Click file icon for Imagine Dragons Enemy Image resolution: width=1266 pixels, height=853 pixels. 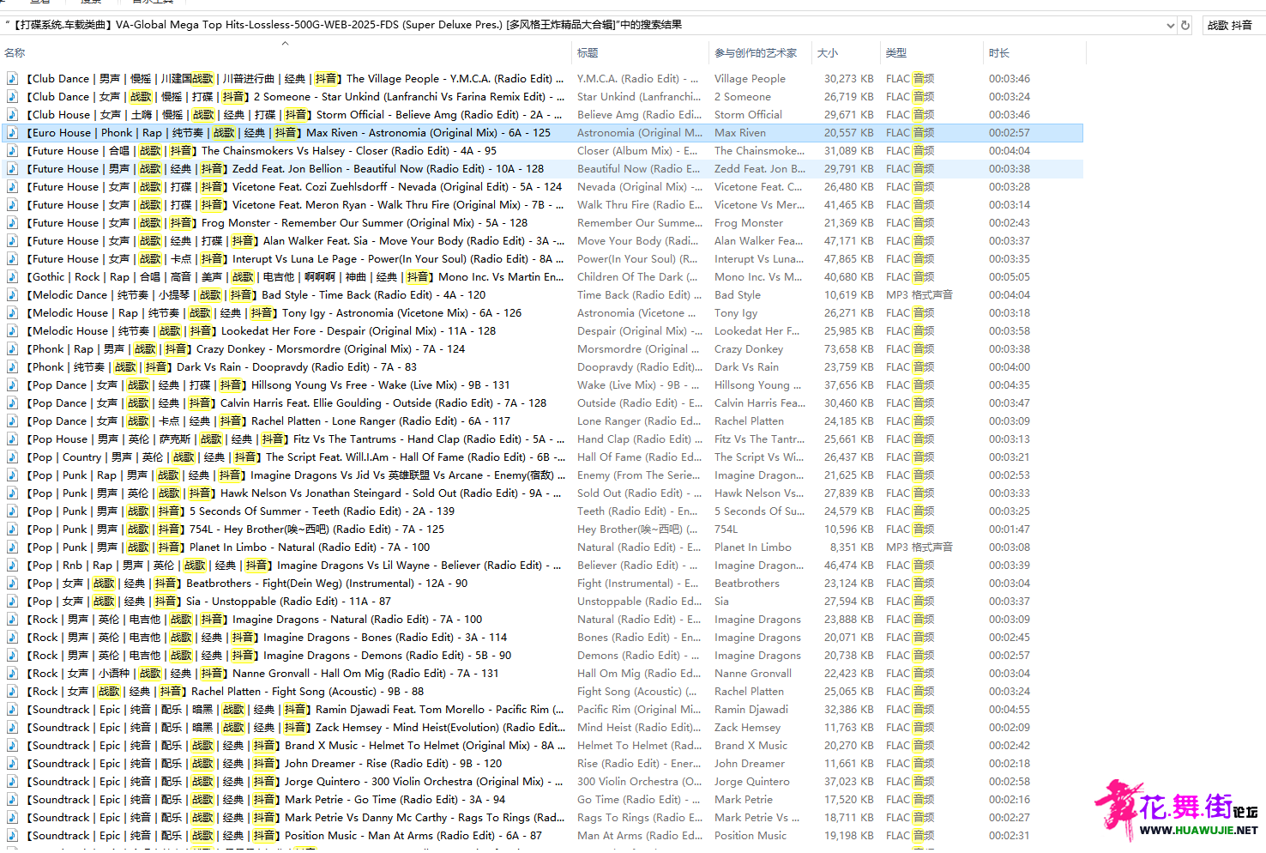(x=13, y=475)
